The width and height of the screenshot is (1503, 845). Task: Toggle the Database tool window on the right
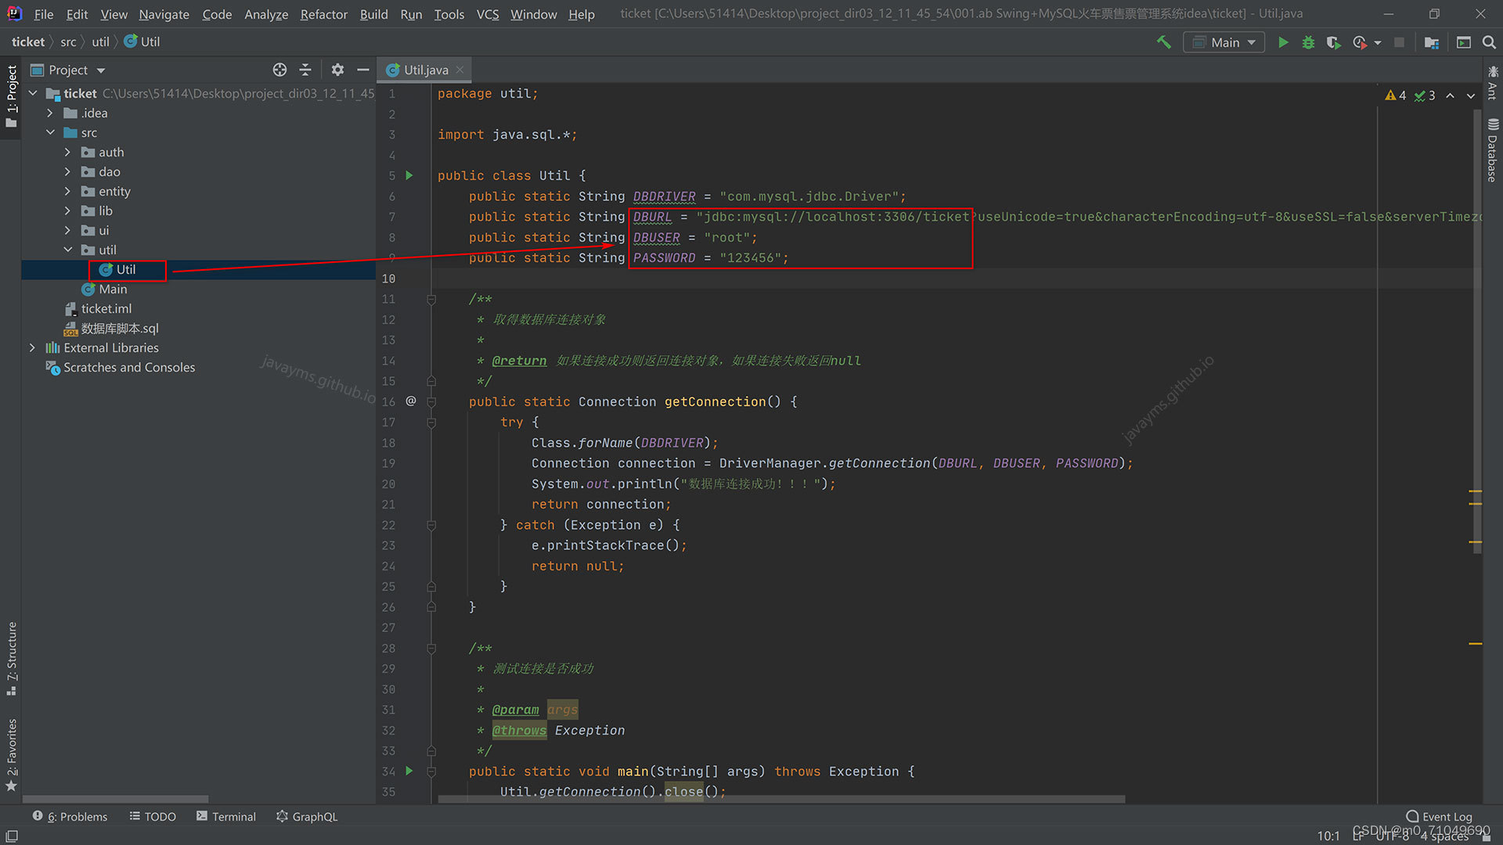click(x=1492, y=151)
